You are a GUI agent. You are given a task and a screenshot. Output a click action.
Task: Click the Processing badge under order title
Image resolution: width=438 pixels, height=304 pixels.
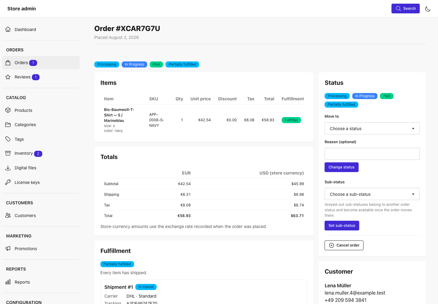107,64
